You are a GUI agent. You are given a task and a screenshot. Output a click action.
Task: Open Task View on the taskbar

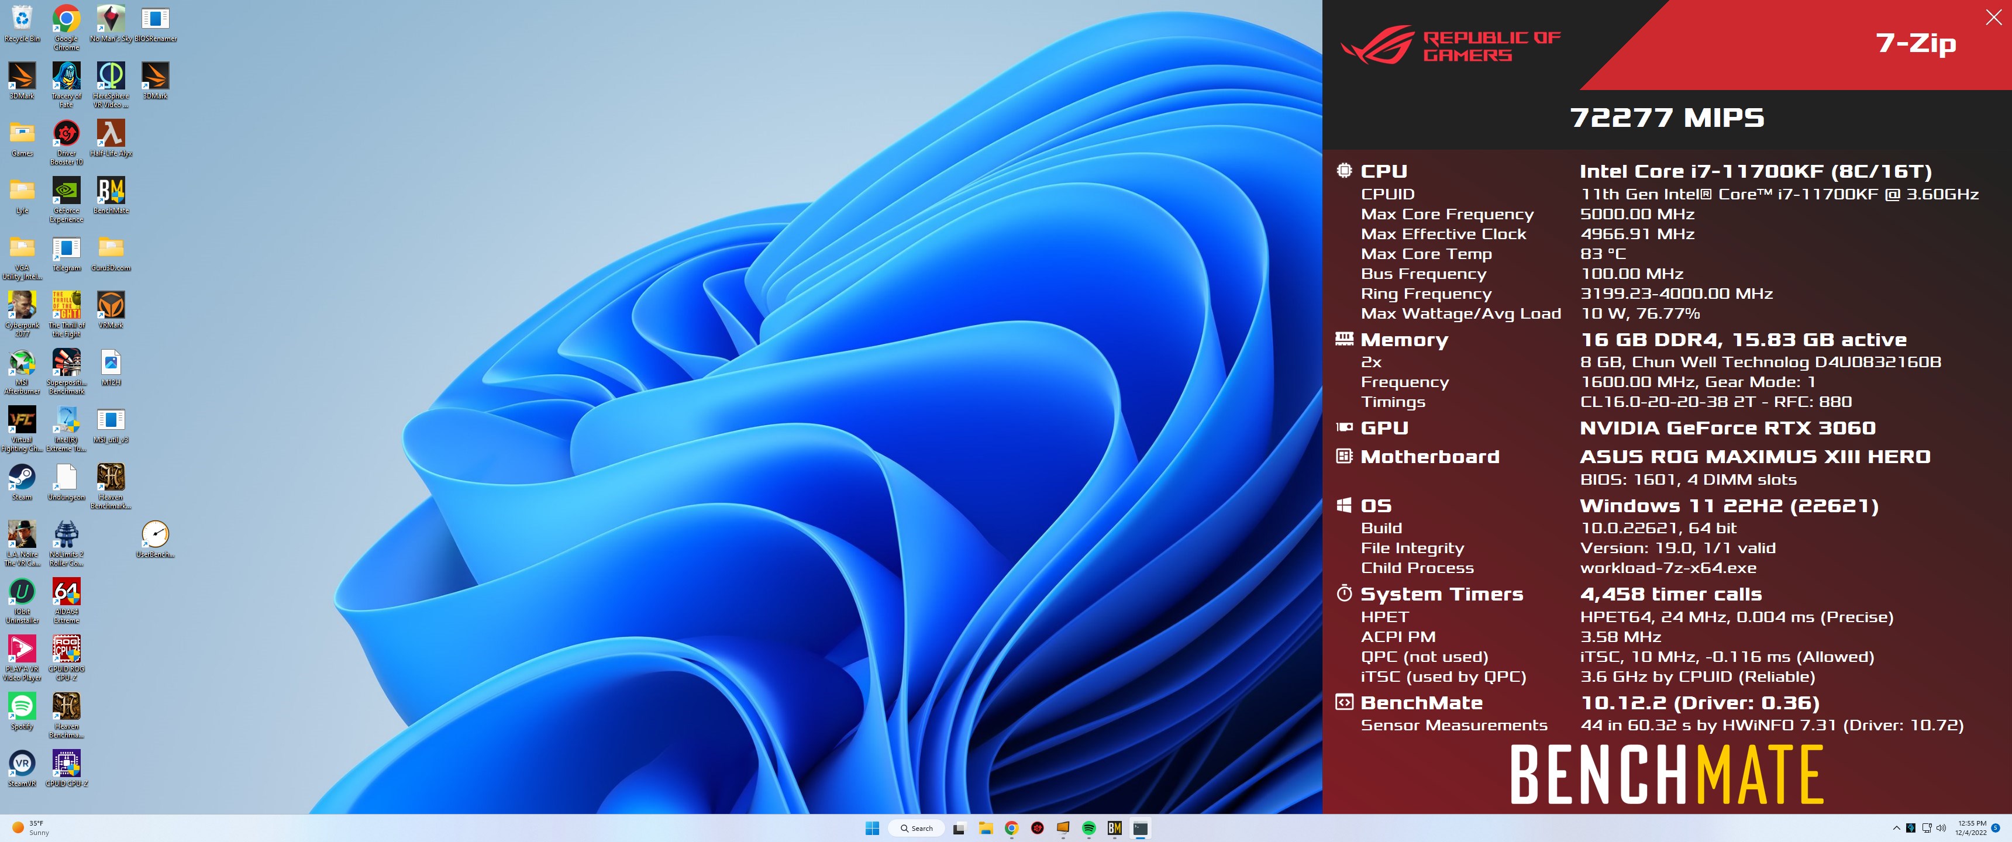point(959,828)
